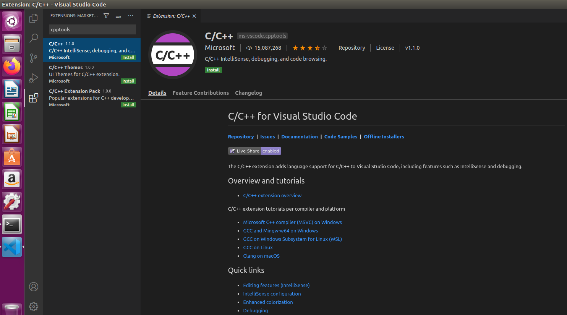Click the install count download icon
The image size is (567, 315).
[249, 48]
